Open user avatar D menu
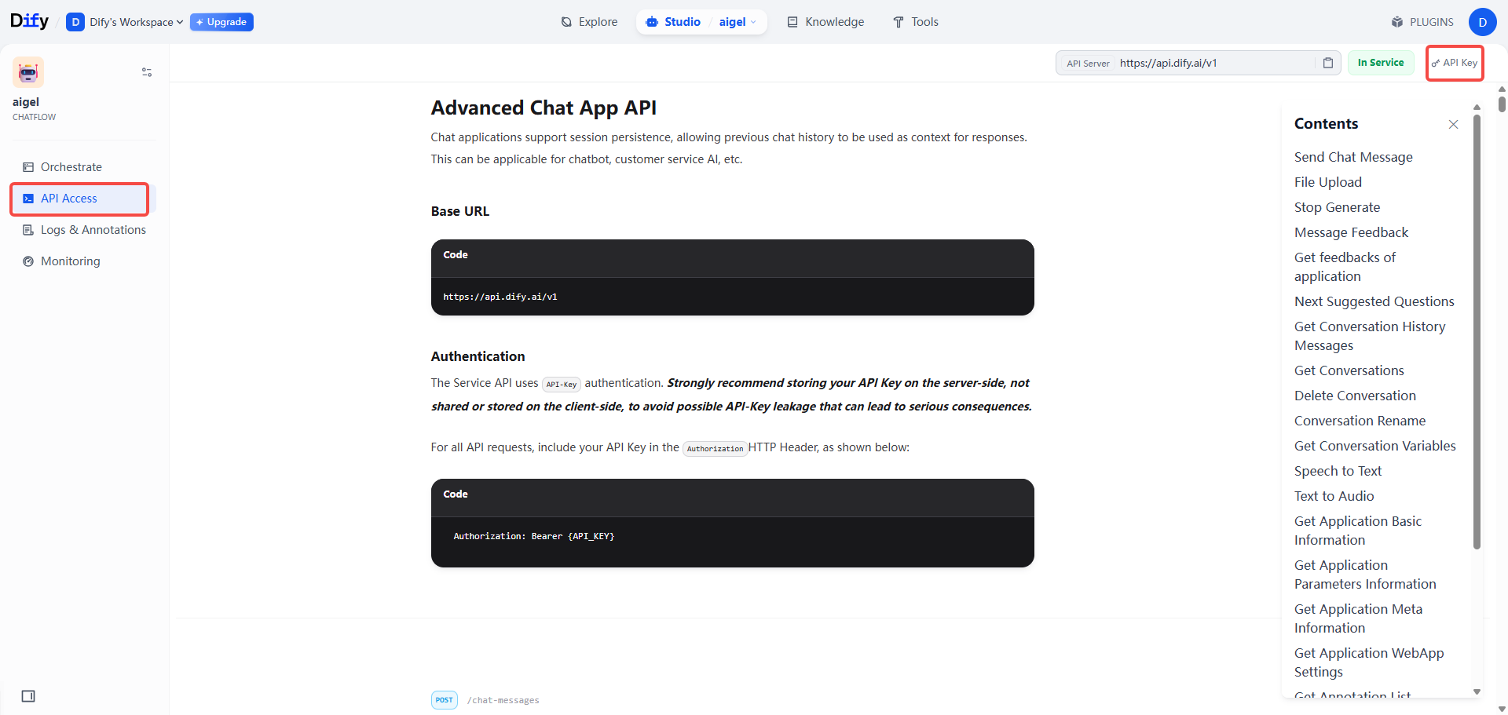Screen dimensions: 1508x715 (1482, 22)
